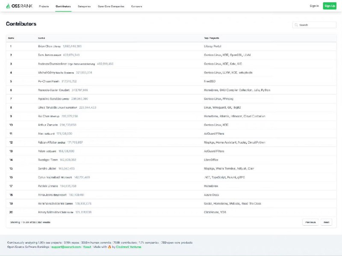Click the magnifier icon in search box

click(296, 25)
